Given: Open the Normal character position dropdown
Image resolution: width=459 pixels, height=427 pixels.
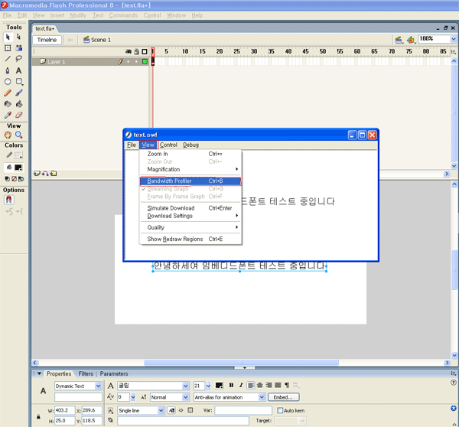Looking at the screenshot, I should (x=185, y=397).
